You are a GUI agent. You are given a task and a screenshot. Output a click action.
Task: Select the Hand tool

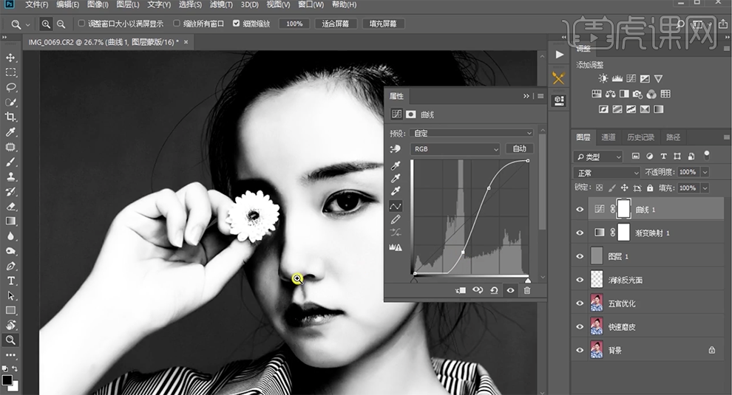[x=10, y=325]
